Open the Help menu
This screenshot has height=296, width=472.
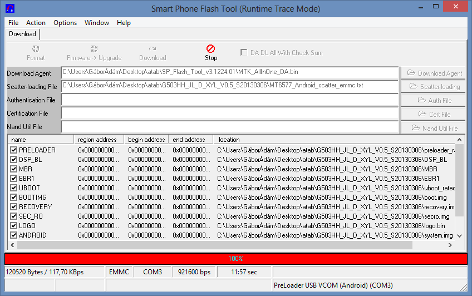pyautogui.click(x=124, y=23)
